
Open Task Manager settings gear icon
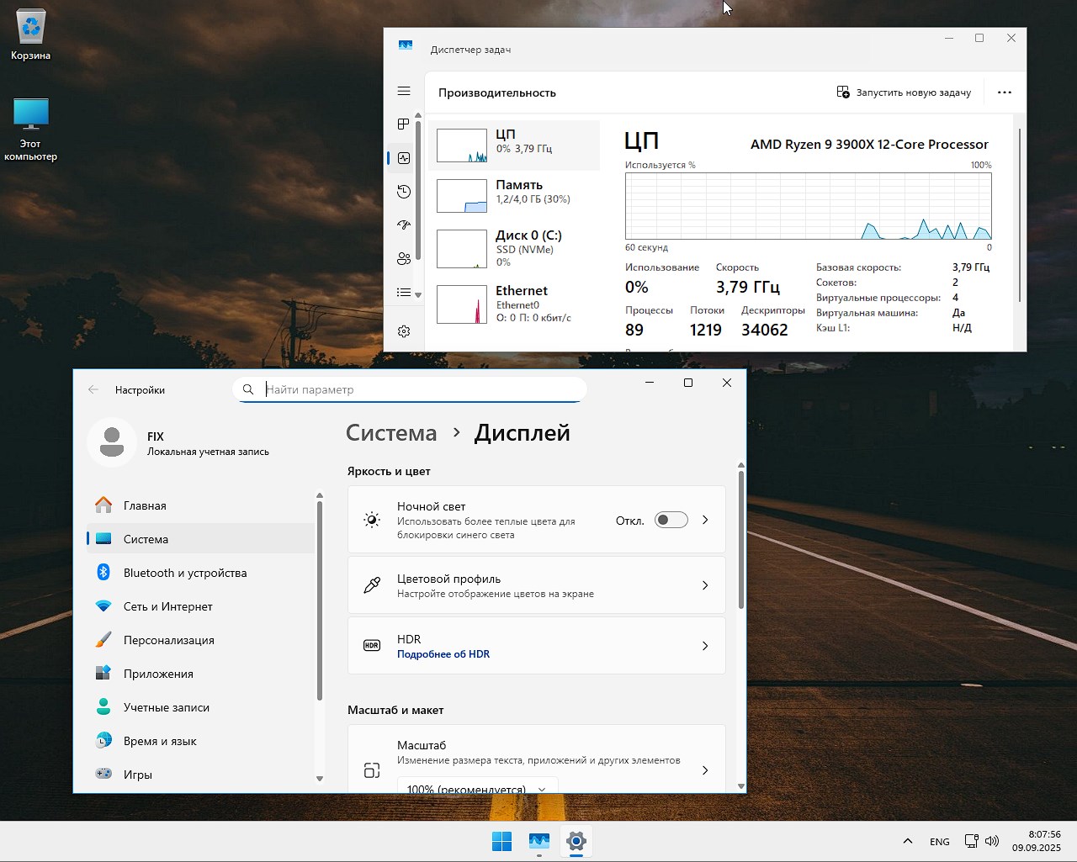coord(404,331)
